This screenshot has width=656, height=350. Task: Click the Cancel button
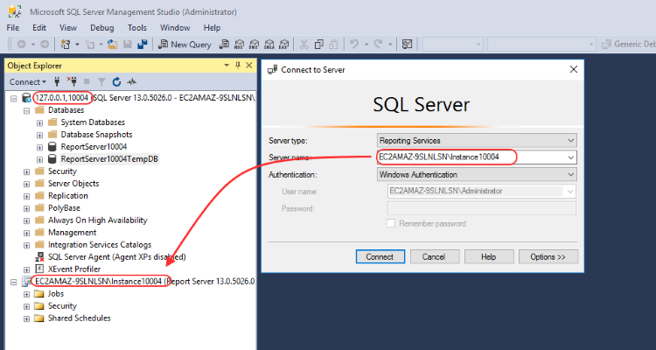point(435,256)
